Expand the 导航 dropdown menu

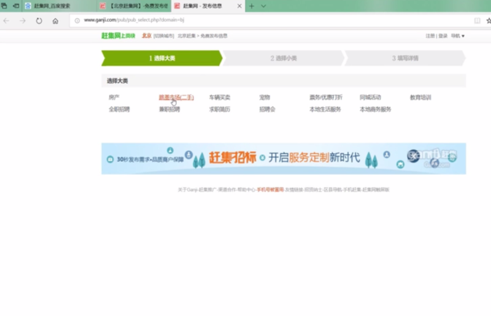pyautogui.click(x=457, y=36)
